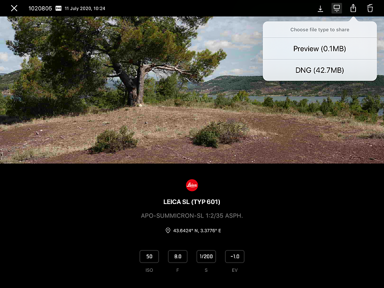Tap the share icon

pos(353,8)
